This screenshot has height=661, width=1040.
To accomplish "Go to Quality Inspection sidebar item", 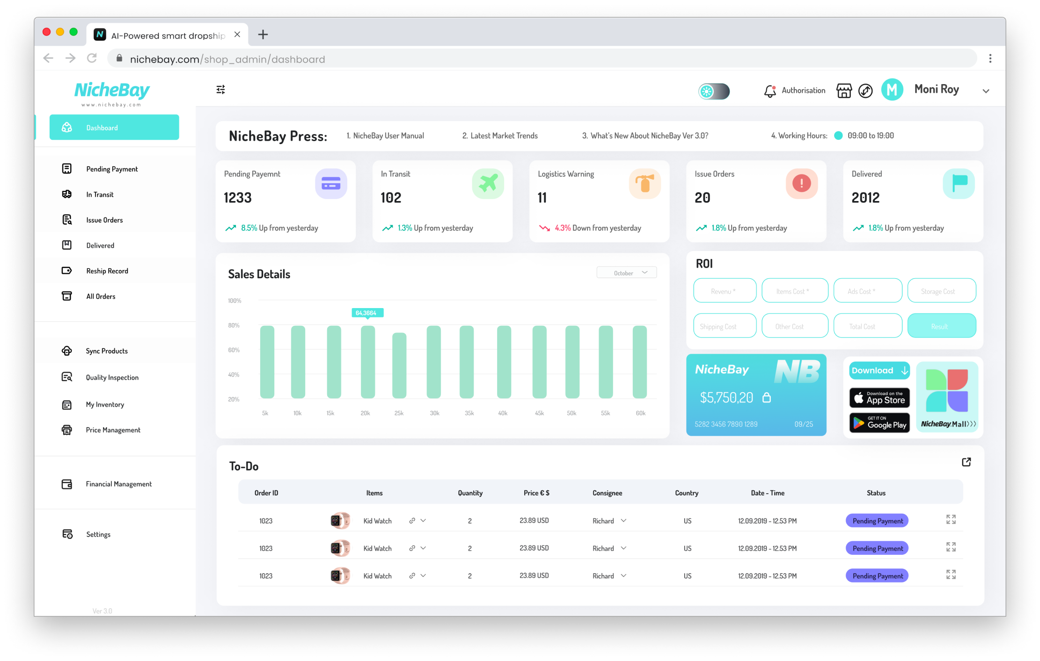I will click(112, 377).
